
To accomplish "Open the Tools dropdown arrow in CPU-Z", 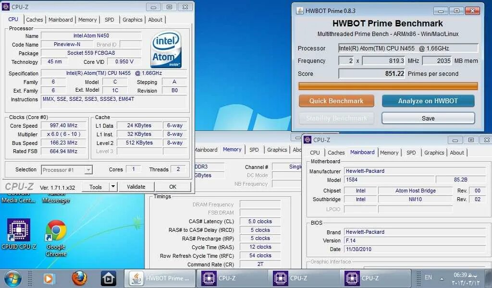I will (113, 187).
